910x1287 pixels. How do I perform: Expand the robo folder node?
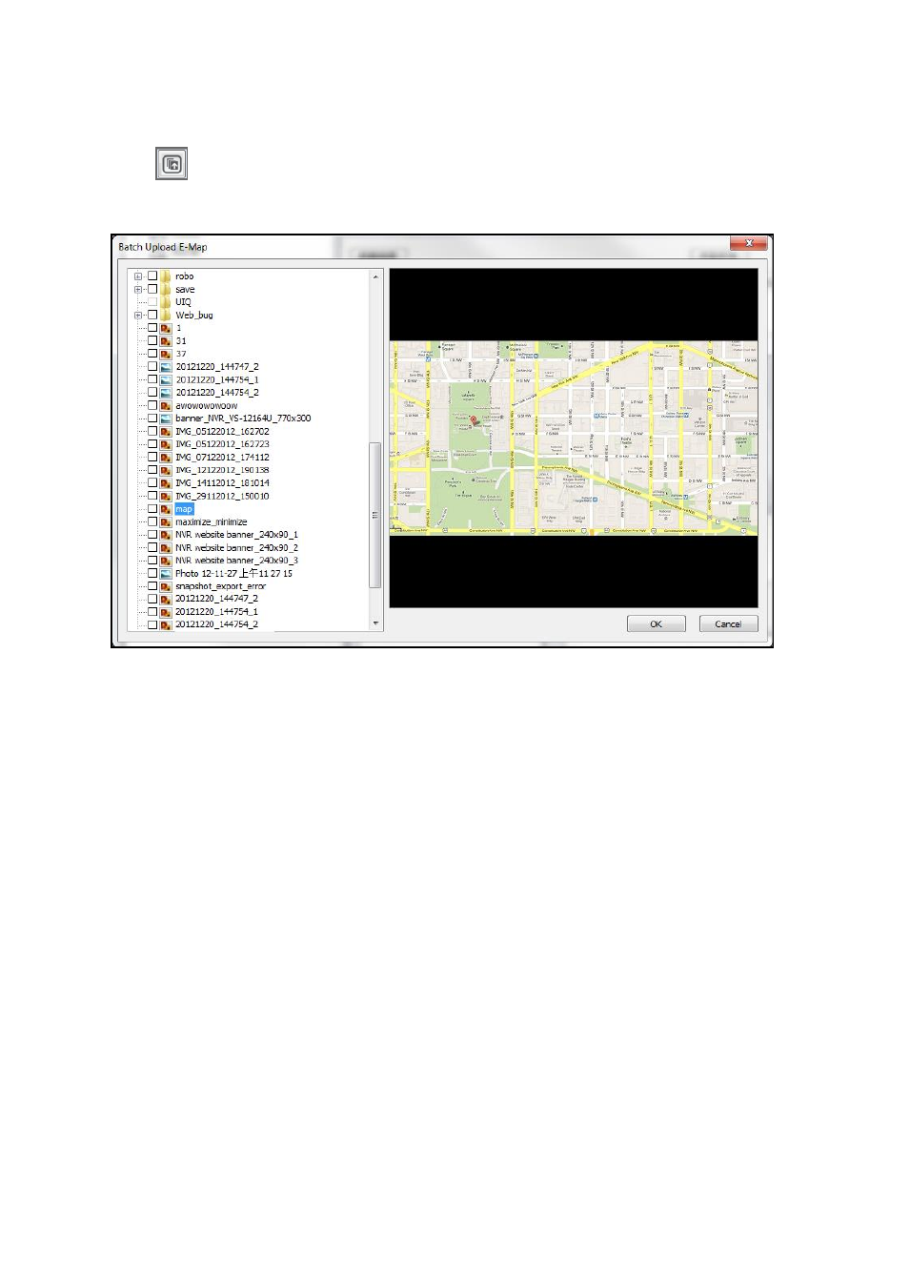[138, 276]
